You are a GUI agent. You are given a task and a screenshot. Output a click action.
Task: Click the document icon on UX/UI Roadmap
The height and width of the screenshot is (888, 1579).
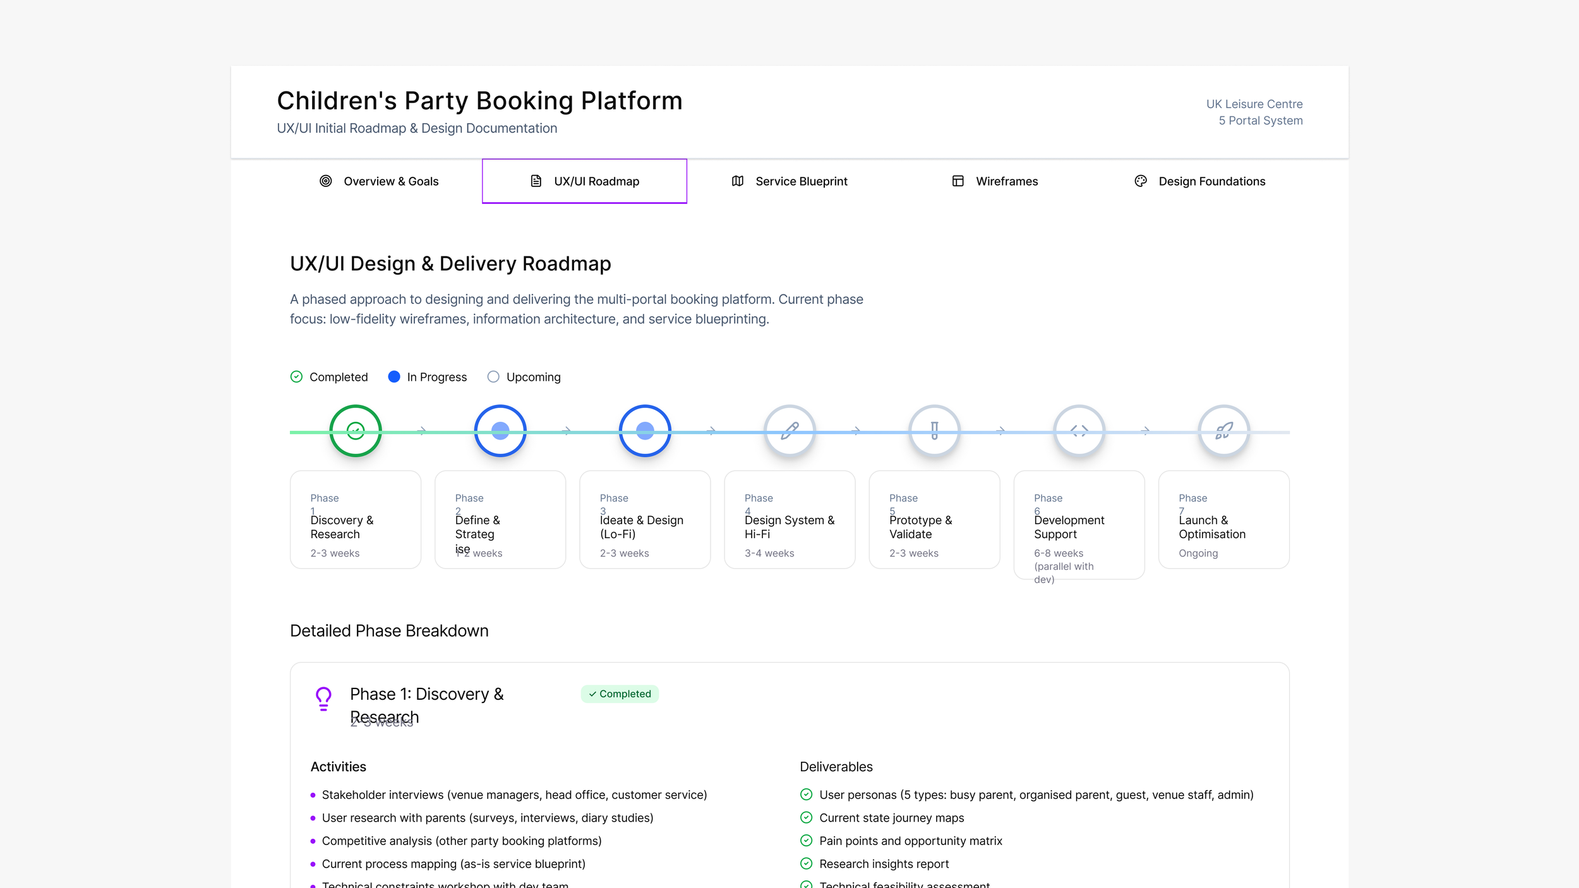click(536, 181)
